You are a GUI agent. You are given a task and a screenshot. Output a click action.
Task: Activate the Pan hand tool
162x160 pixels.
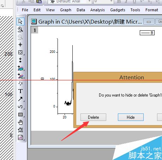pos(20,122)
